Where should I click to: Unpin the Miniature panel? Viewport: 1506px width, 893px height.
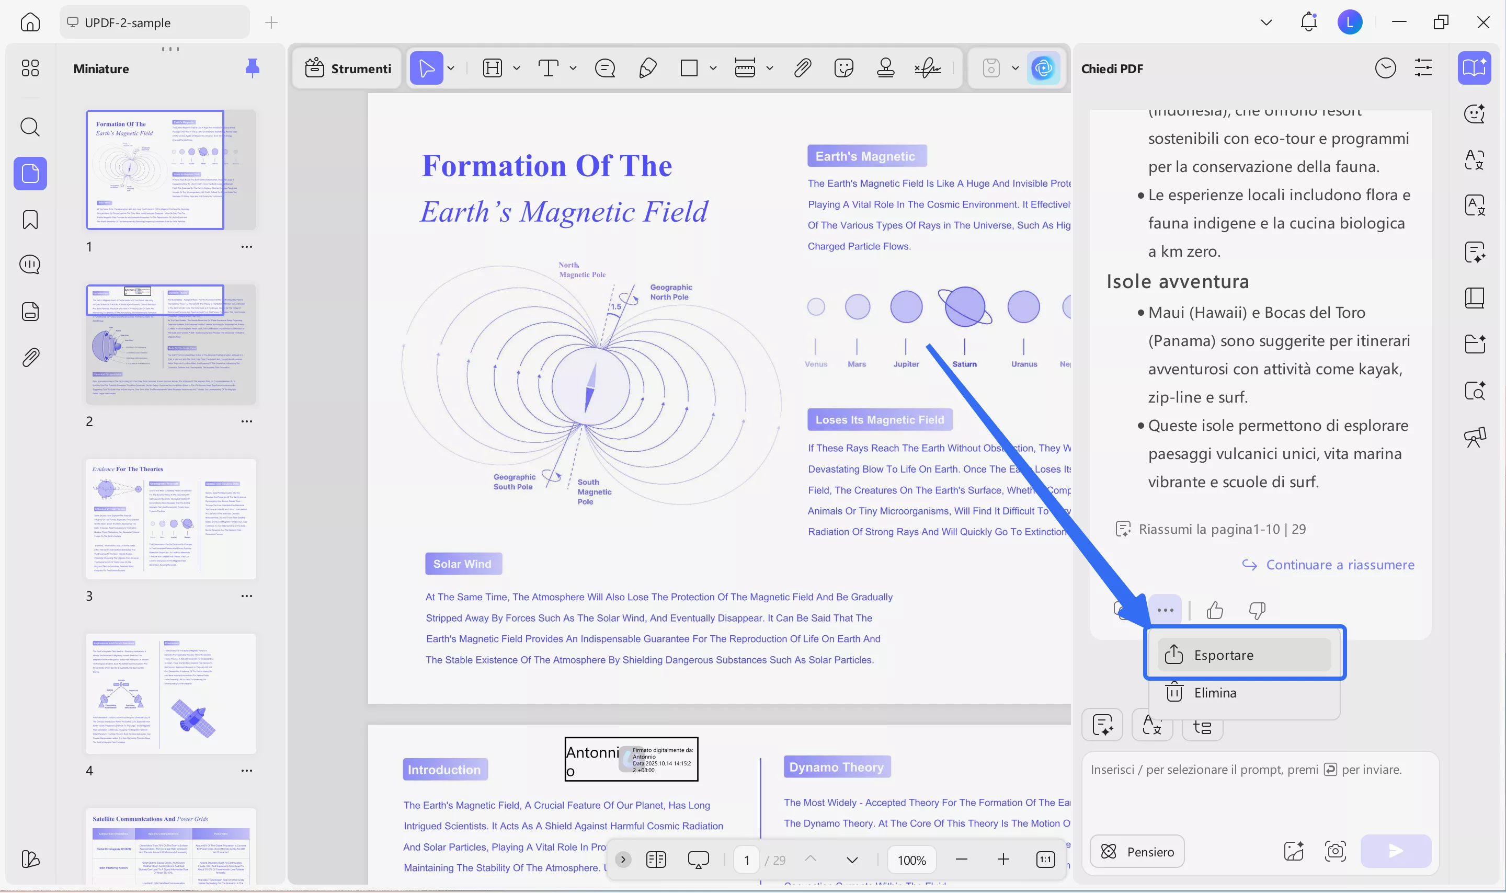pyautogui.click(x=253, y=68)
